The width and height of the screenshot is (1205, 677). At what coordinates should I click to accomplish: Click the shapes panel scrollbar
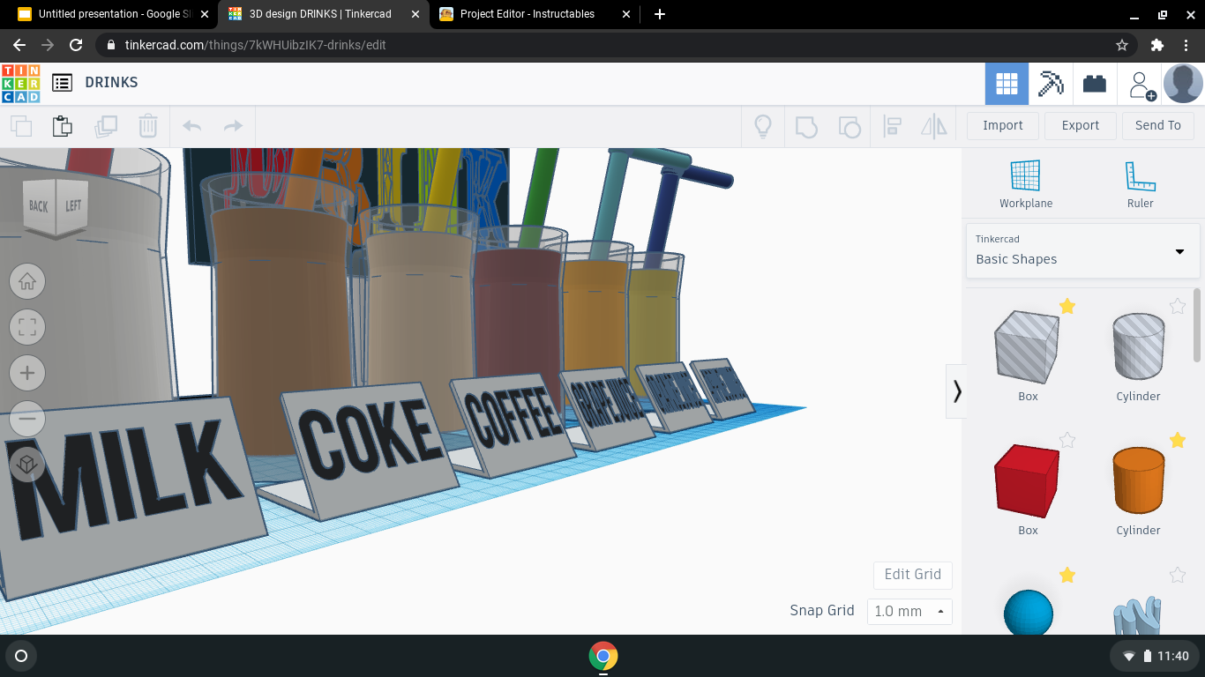tap(1197, 325)
